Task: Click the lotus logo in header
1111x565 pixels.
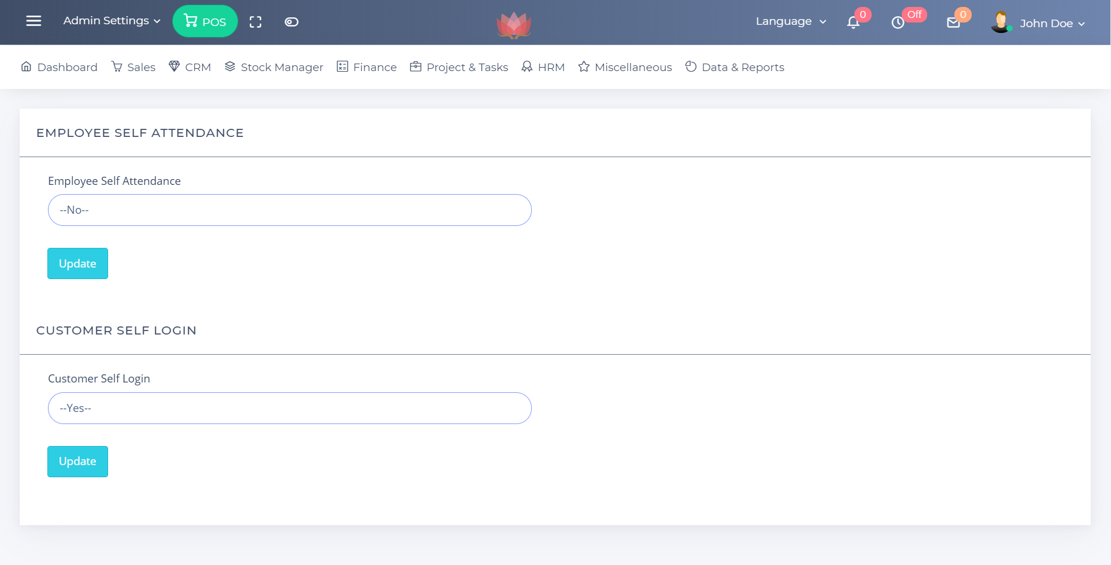Action: [x=513, y=25]
